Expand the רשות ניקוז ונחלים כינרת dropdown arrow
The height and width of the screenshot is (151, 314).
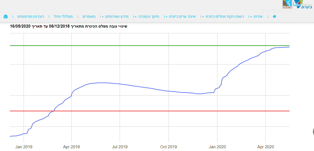click(203, 17)
